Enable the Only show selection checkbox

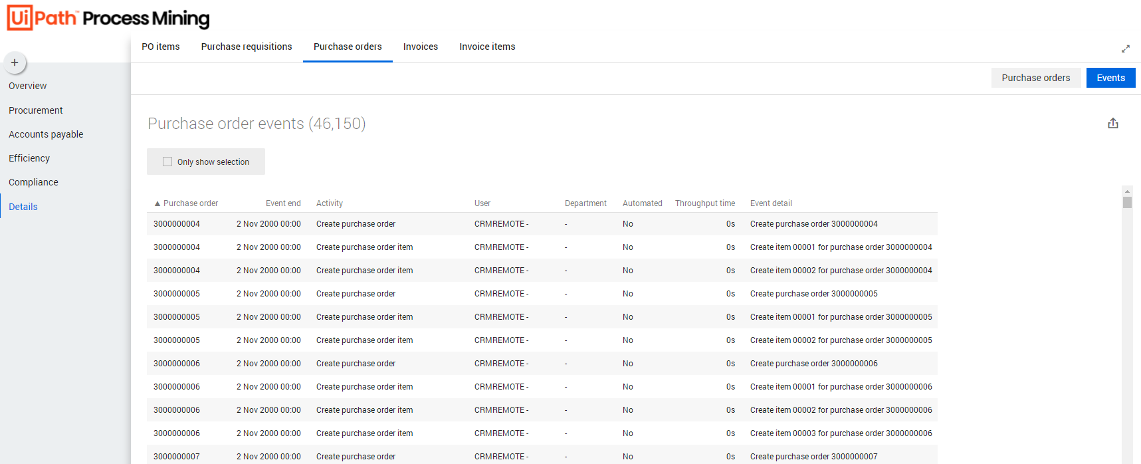(x=167, y=162)
